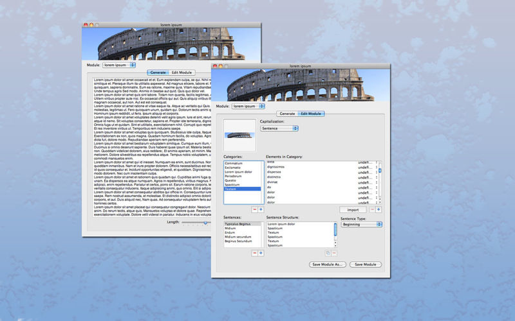
Task: Click the generated lorem ipsum text area
Action: coord(152,147)
